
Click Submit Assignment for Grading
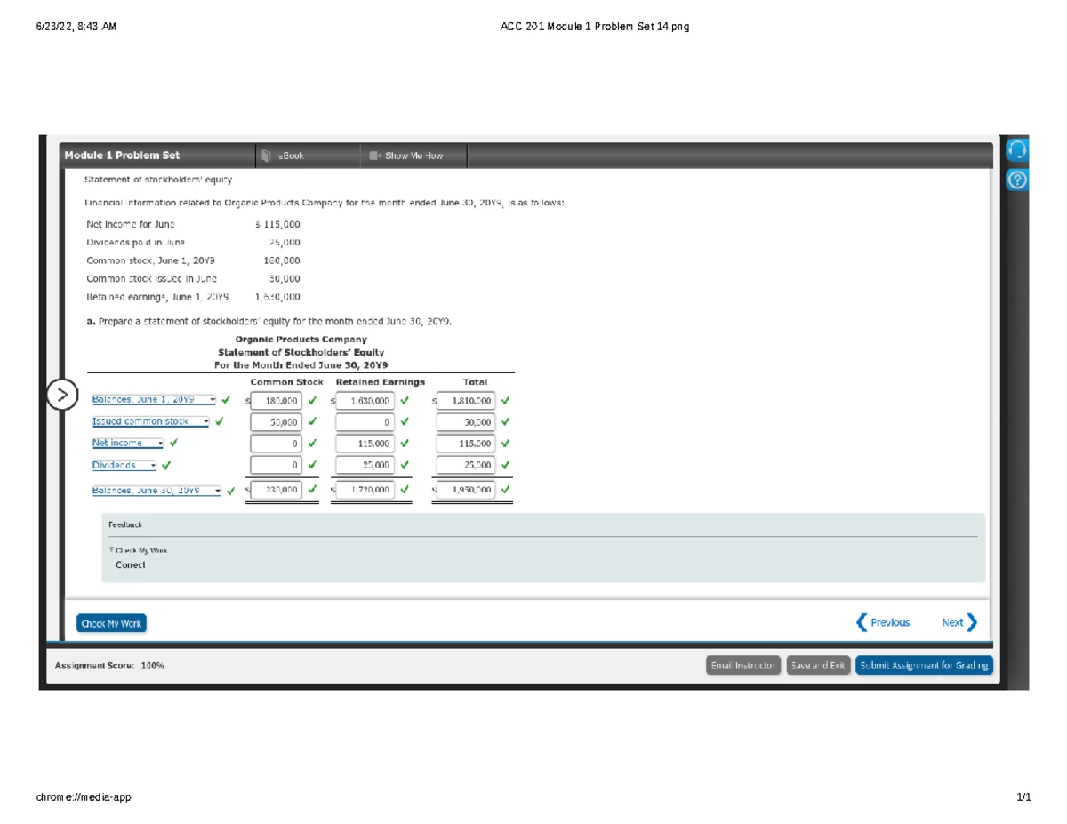(924, 666)
